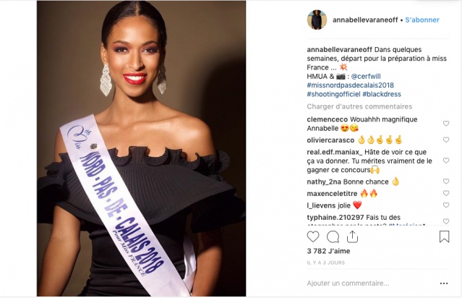Viewport: 462px width, 298px height.
Task: View the 3 782 J'aime likes list
Action: pos(328,251)
